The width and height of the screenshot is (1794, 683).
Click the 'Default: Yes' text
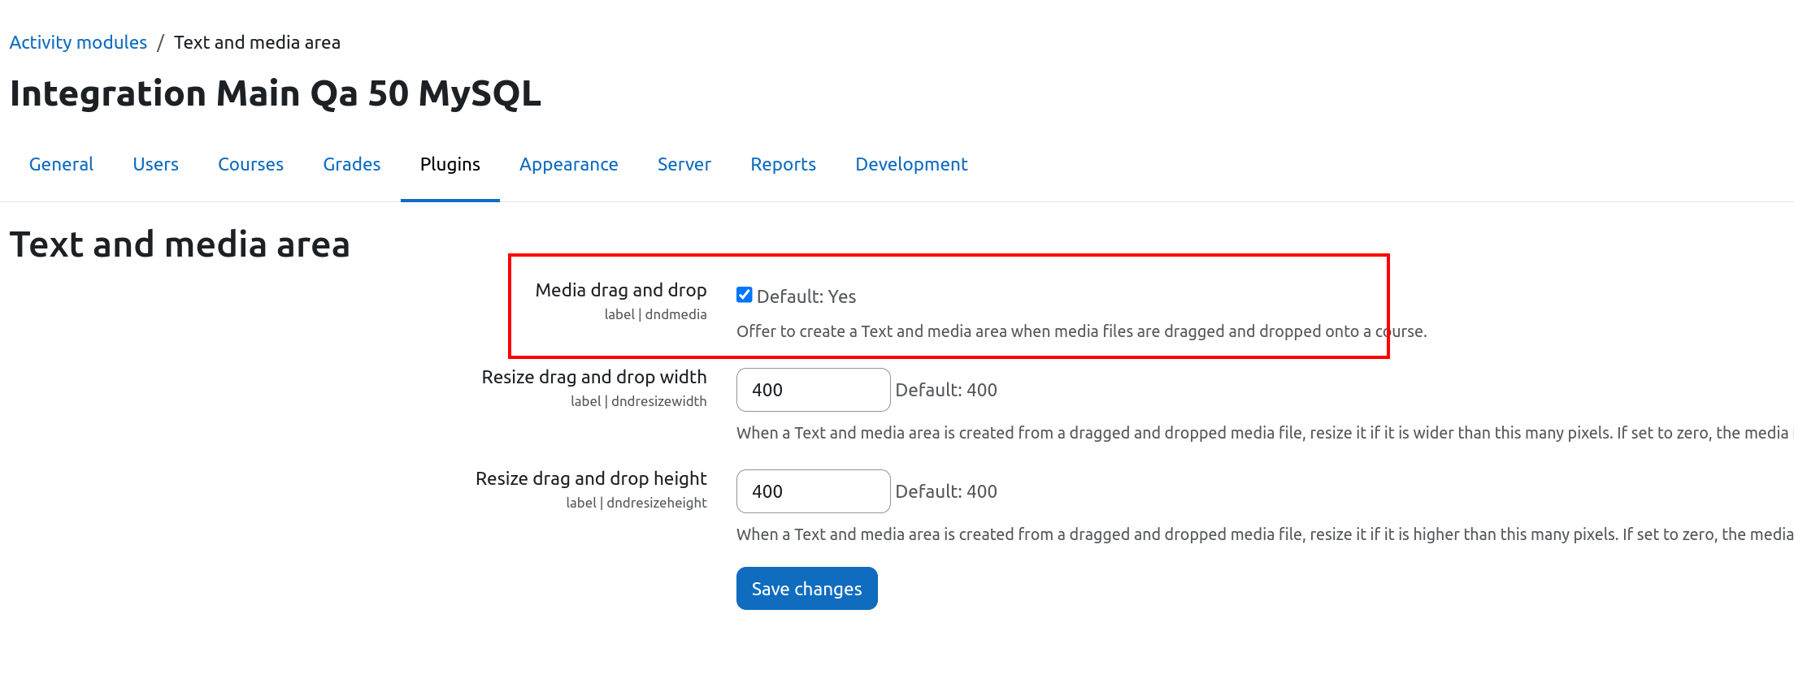pos(806,296)
